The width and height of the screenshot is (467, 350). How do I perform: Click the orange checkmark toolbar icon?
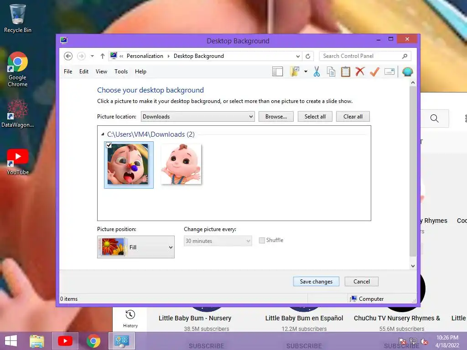coord(375,72)
